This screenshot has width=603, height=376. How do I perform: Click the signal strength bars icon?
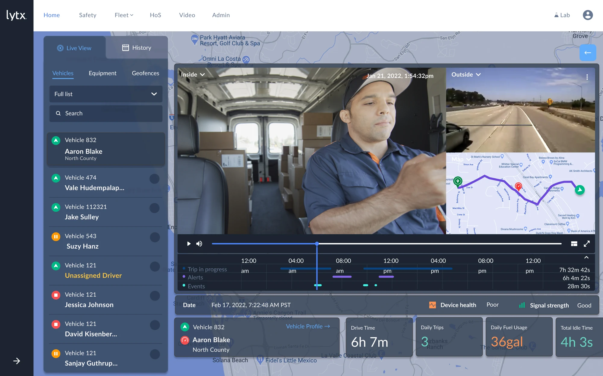click(522, 305)
